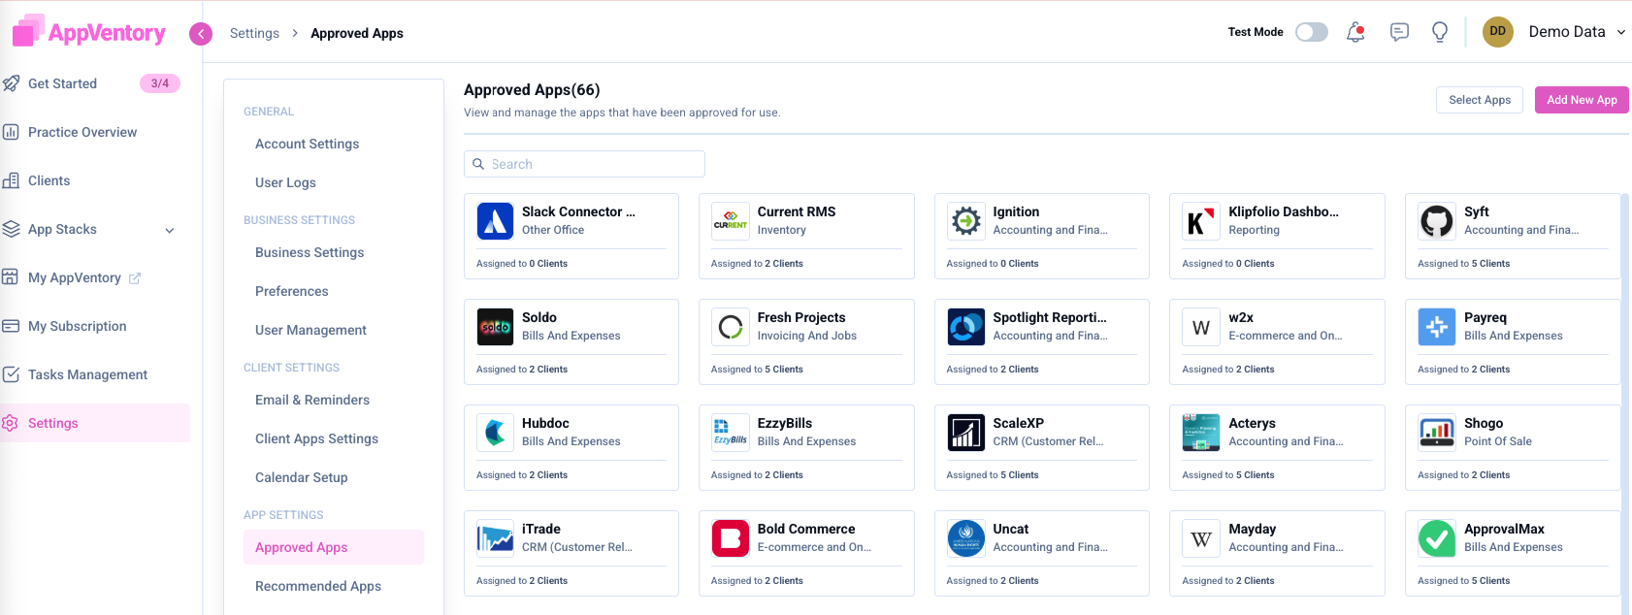
Task: Click Shogo 'Point Of Sale' category text
Action: (x=1498, y=441)
